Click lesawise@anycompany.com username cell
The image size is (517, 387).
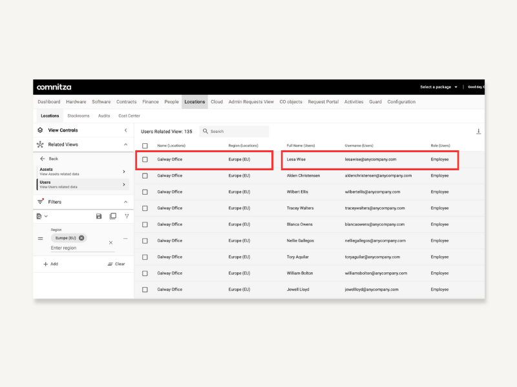click(x=370, y=159)
